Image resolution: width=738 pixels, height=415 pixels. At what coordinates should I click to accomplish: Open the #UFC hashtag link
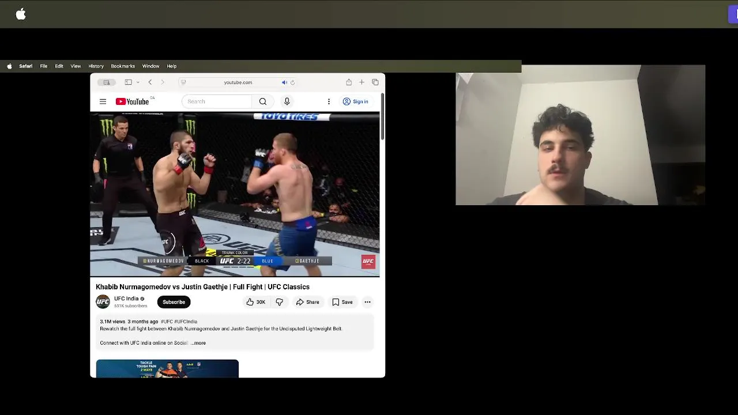pos(167,322)
